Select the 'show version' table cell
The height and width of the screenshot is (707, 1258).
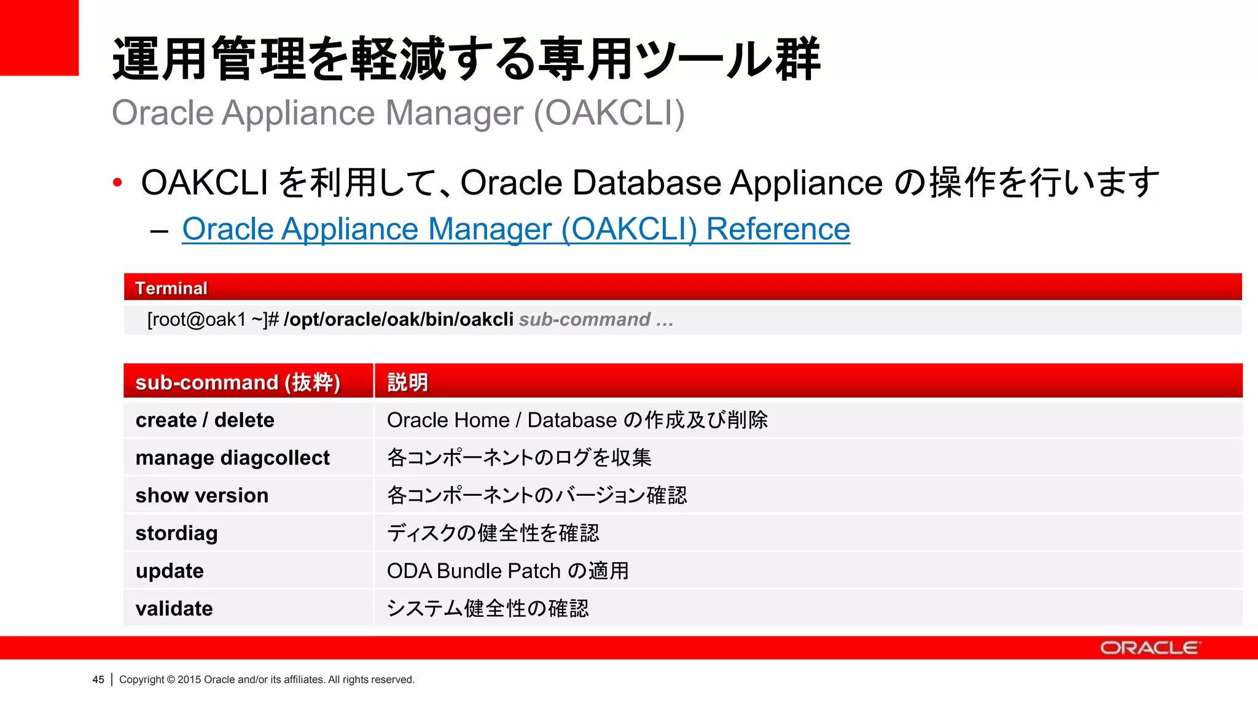[248, 495]
